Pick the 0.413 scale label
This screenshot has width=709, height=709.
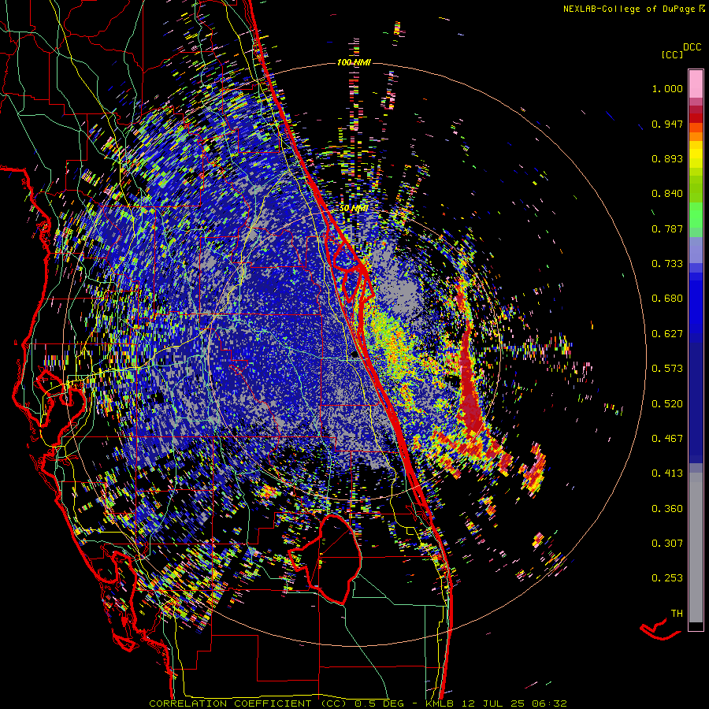tap(667, 473)
